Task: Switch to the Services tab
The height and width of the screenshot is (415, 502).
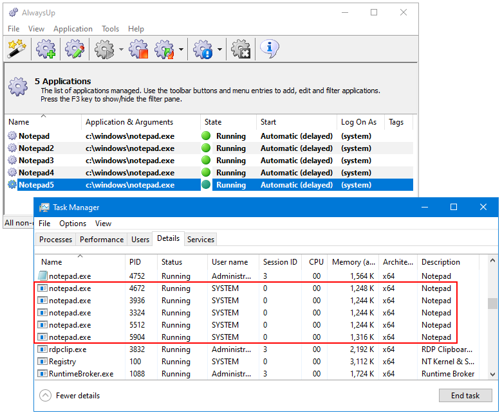Action: tap(201, 239)
